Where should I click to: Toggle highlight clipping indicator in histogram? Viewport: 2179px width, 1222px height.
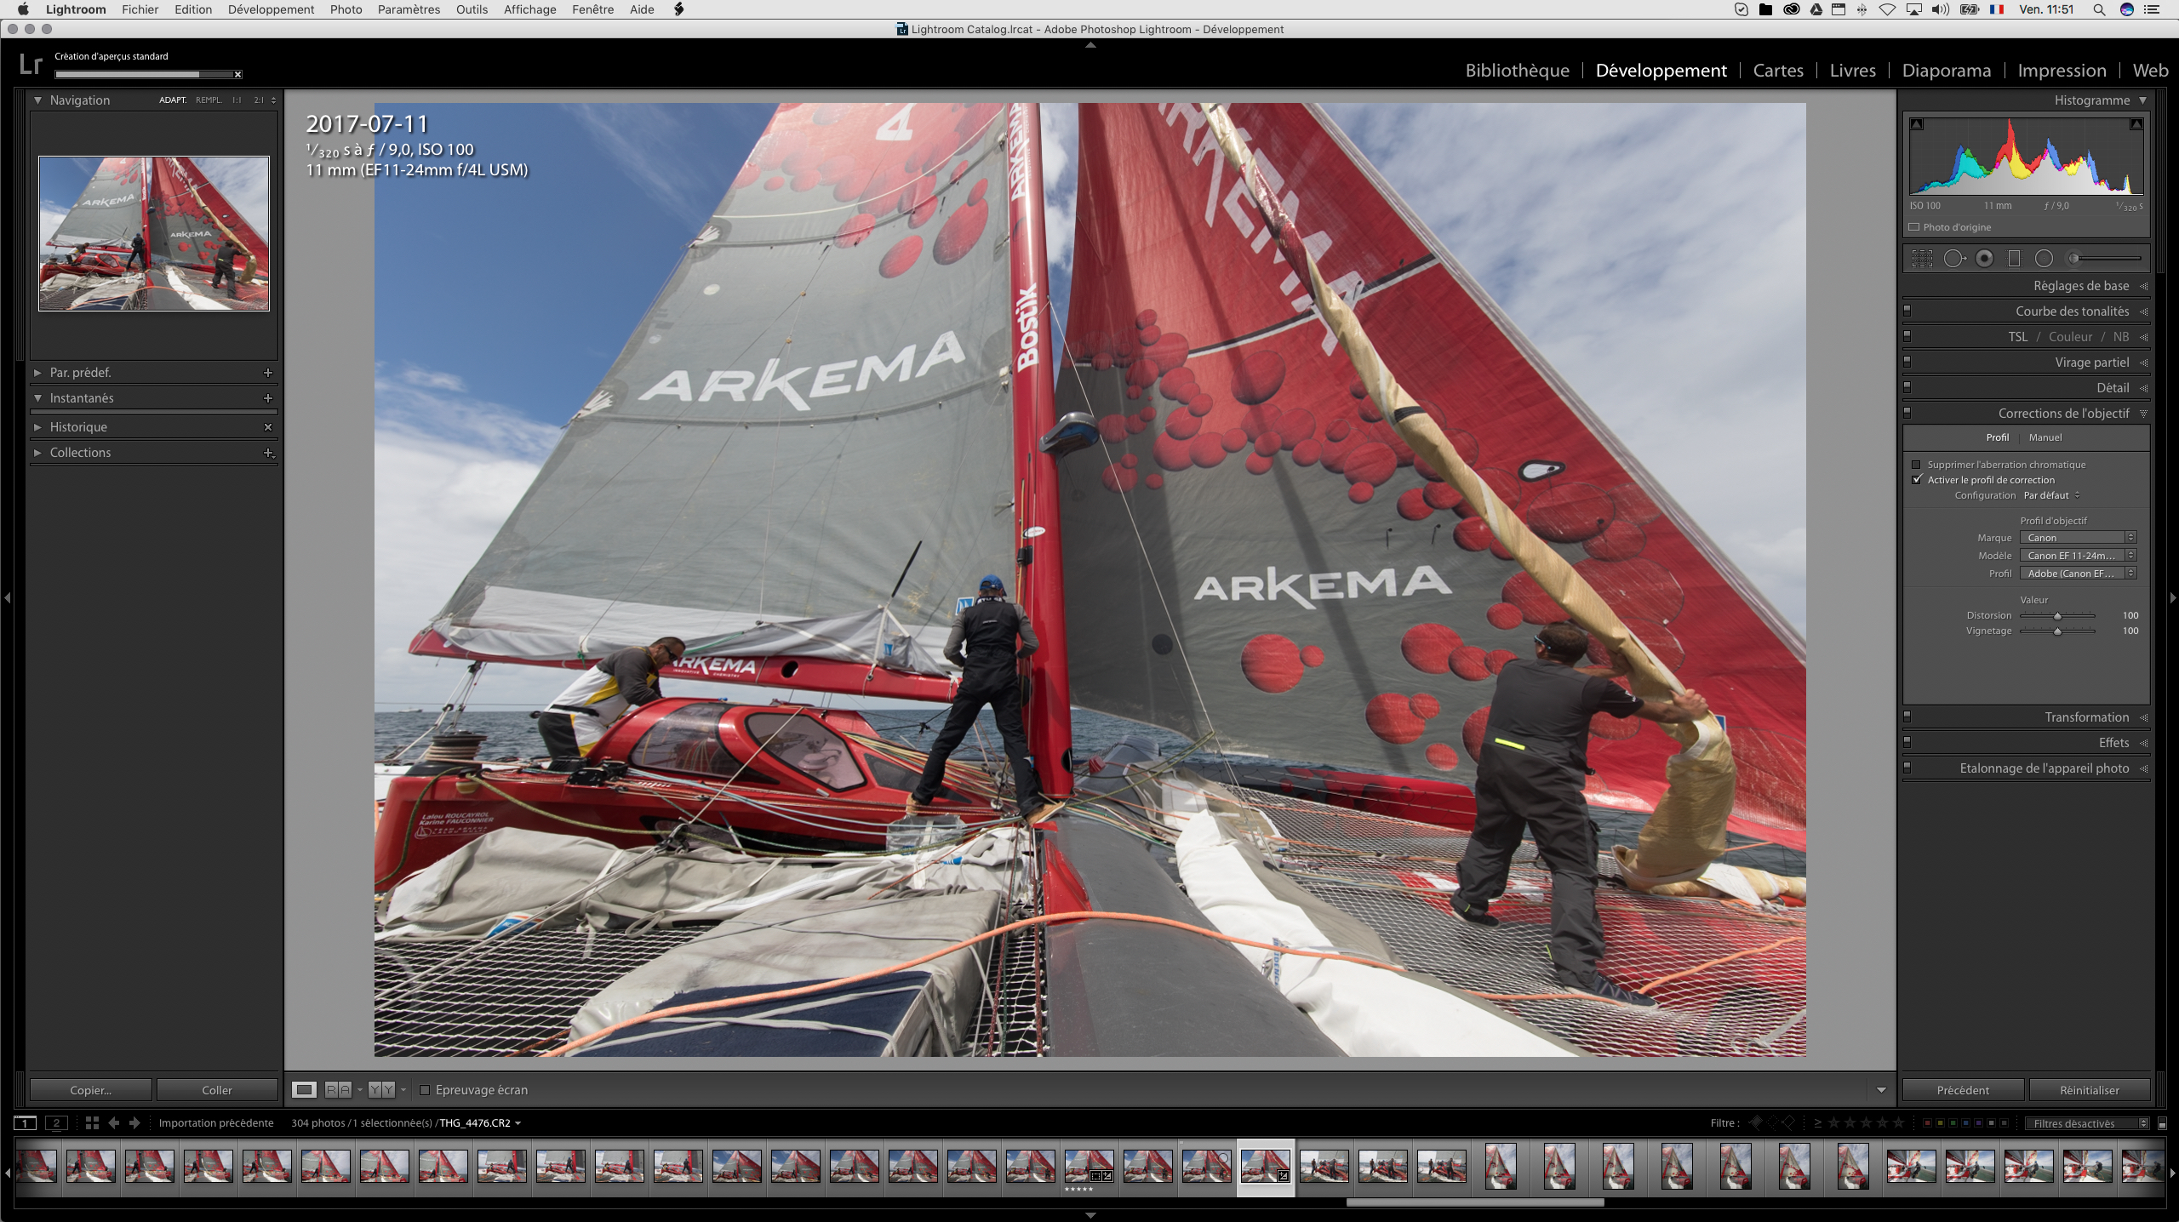click(2136, 124)
